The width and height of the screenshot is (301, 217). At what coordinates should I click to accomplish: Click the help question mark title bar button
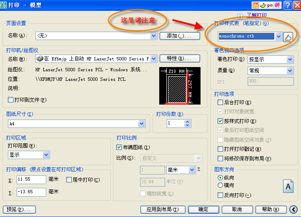pos(288,5)
